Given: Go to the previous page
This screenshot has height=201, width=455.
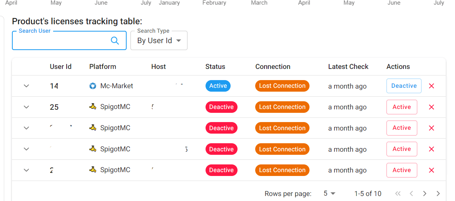Looking at the screenshot, I should click(x=412, y=193).
